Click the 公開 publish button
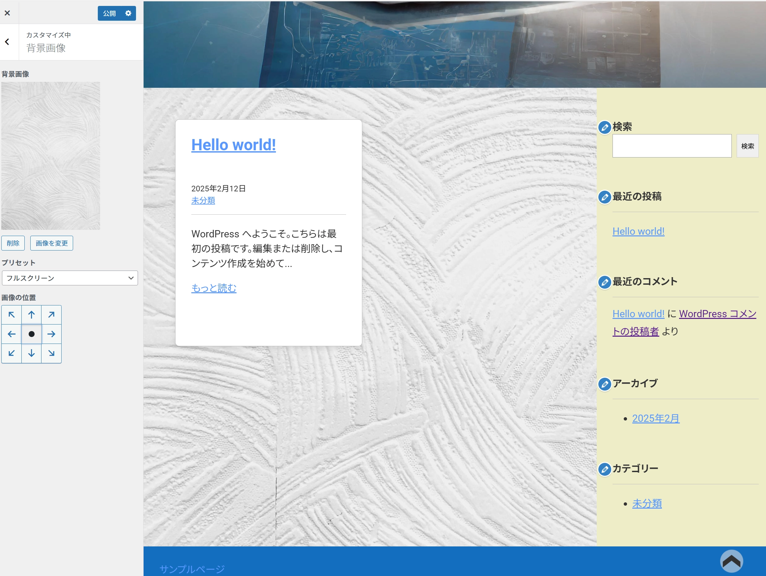Screen dimensions: 766x576 (x=109, y=13)
